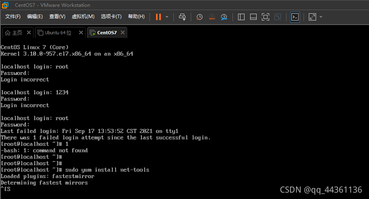Expand the stretch display options dropdown
The height and width of the screenshot is (199, 369).
(x=321, y=17)
